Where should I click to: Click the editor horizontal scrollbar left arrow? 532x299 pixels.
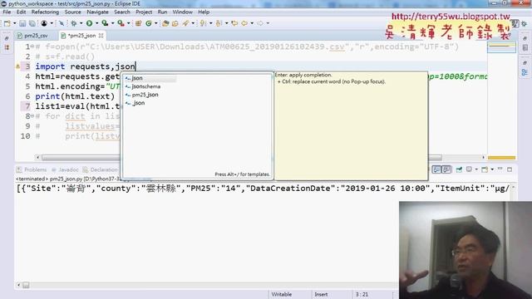[37, 158]
